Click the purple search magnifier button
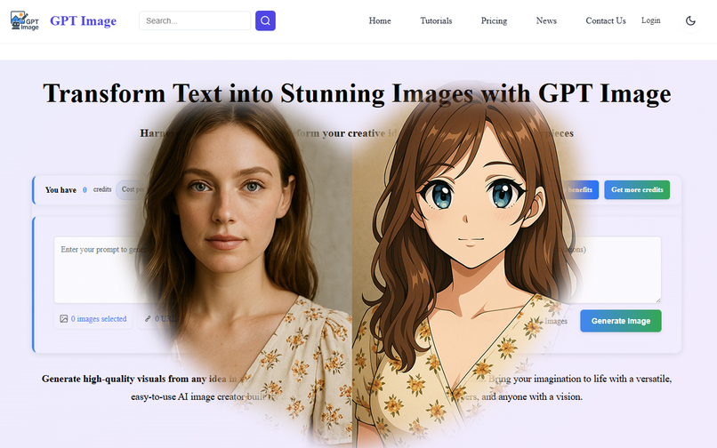717x448 pixels. click(x=265, y=20)
